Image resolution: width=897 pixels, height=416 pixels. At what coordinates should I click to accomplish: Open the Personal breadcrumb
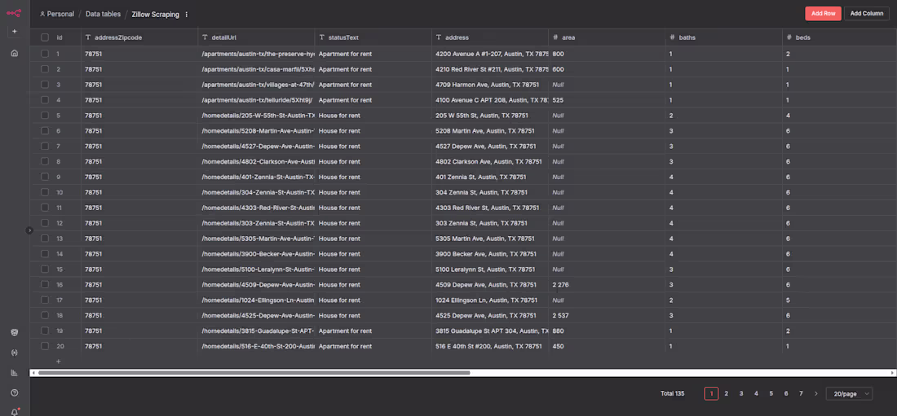click(x=60, y=15)
